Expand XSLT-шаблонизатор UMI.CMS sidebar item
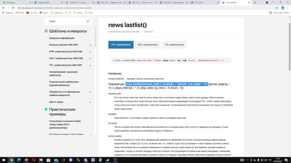 point(90,58)
